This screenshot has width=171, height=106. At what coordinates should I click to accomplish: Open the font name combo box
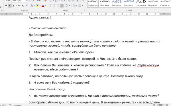(11, 1)
